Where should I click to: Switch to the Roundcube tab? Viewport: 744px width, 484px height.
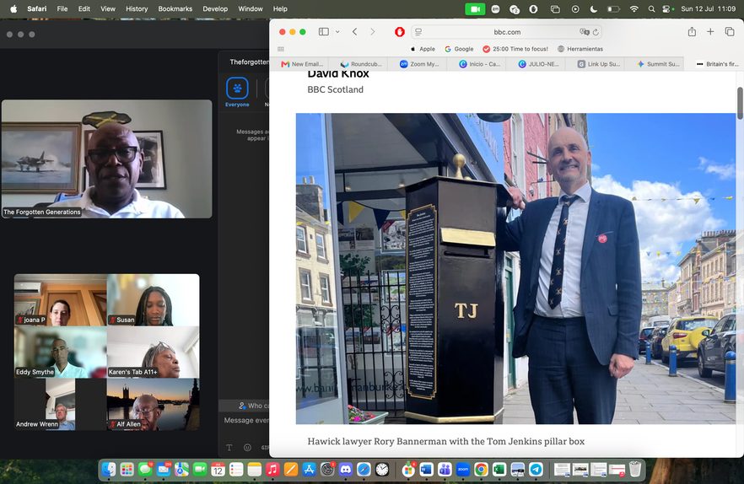[x=359, y=64]
